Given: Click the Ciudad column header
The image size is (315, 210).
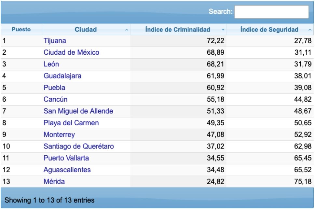Looking at the screenshot, I should 86,29.
